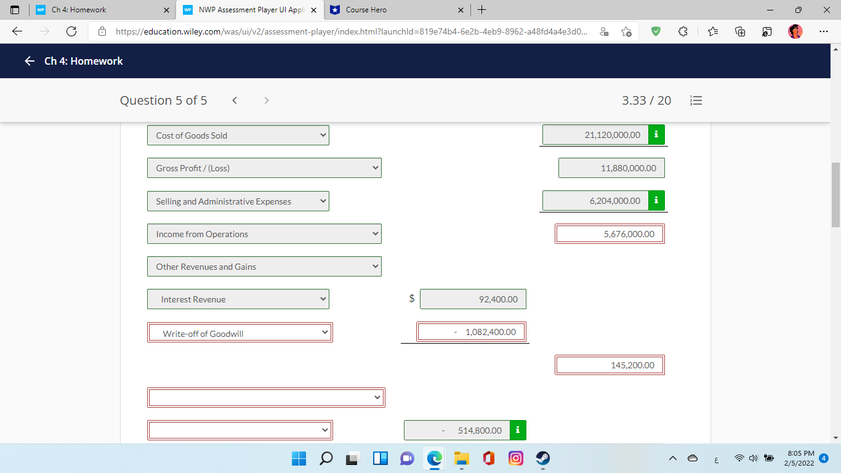The width and height of the screenshot is (841, 473).
Task: Click the browser address bar URL
Action: tap(351, 31)
